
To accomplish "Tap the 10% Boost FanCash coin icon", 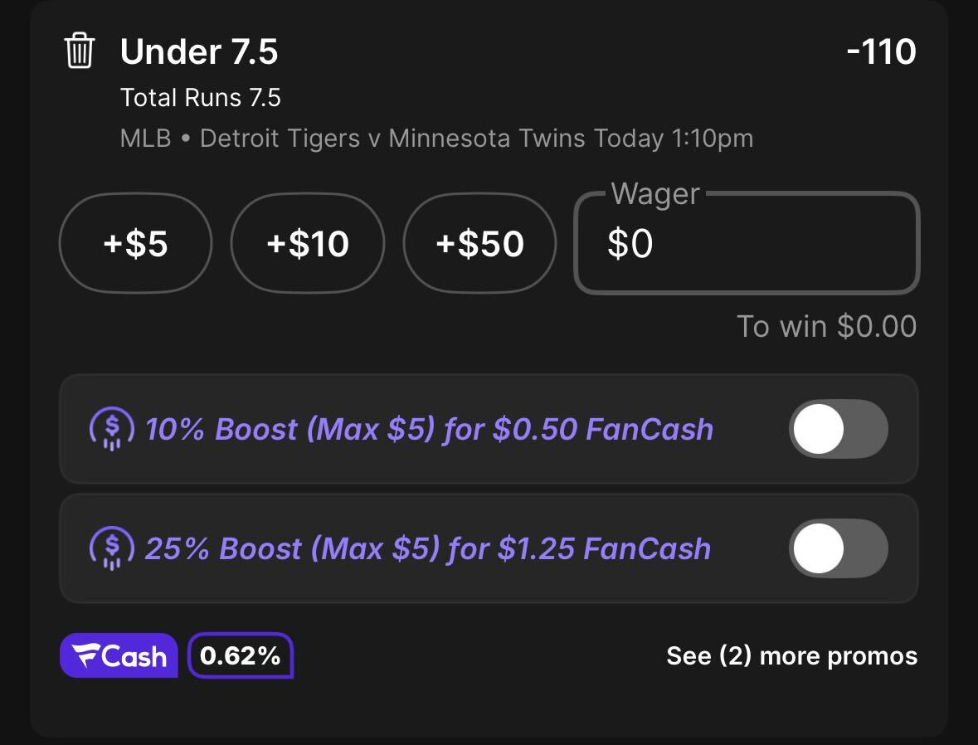I will [x=112, y=429].
